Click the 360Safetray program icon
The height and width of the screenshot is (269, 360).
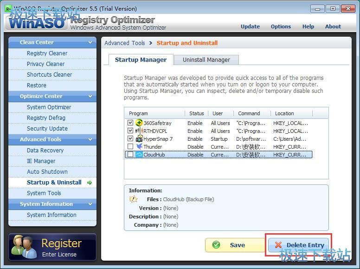point(139,123)
